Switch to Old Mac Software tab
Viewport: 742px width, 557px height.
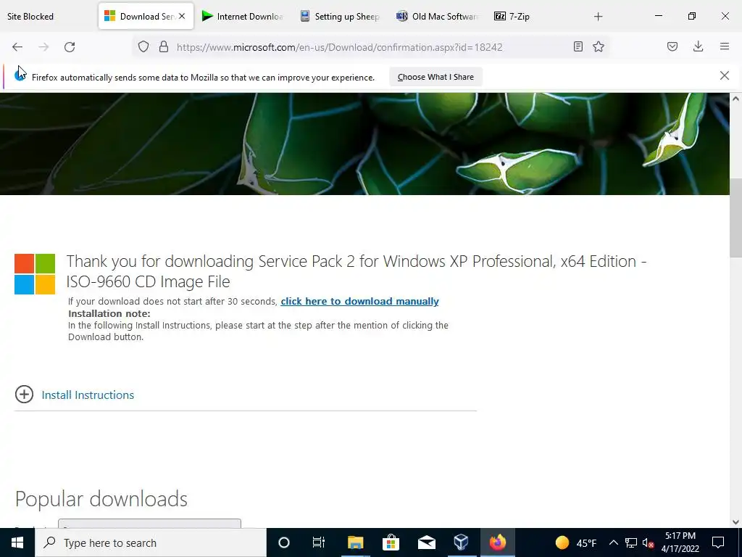437,17
